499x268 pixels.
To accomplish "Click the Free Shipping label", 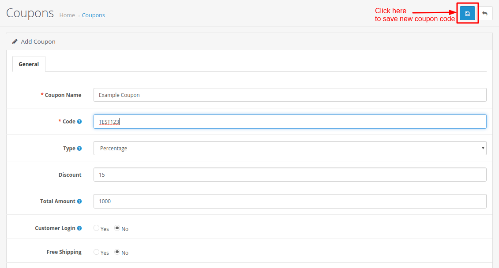I will [64, 252].
